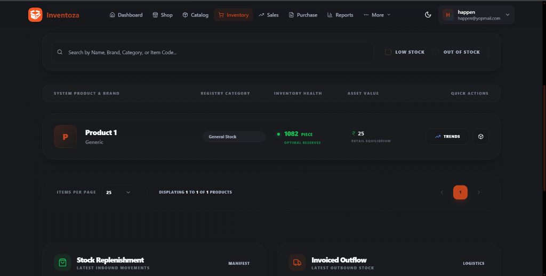Click the Invoiced Outflow truck icon
Screen dimensions: 546x276
point(297,263)
